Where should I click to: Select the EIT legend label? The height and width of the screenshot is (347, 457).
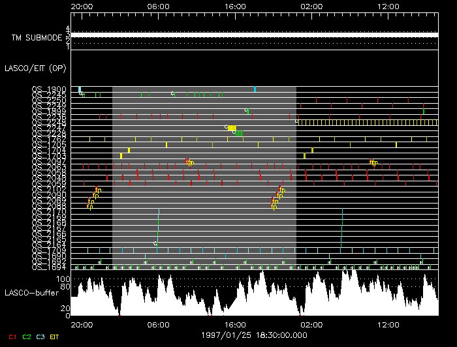[x=55, y=337]
